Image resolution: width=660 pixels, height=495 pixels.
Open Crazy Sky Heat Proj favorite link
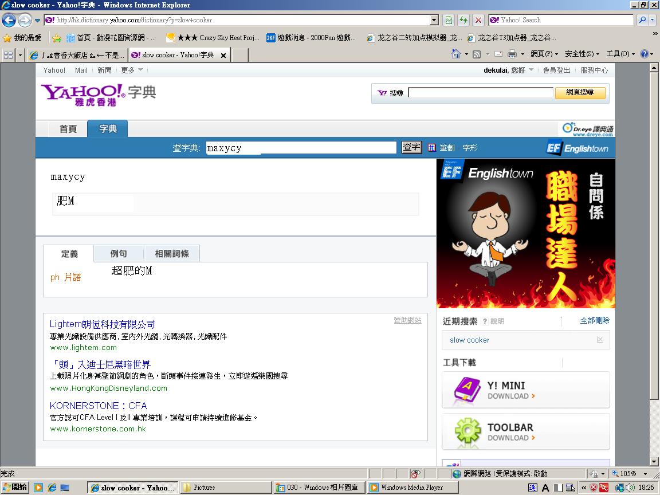click(x=213, y=38)
